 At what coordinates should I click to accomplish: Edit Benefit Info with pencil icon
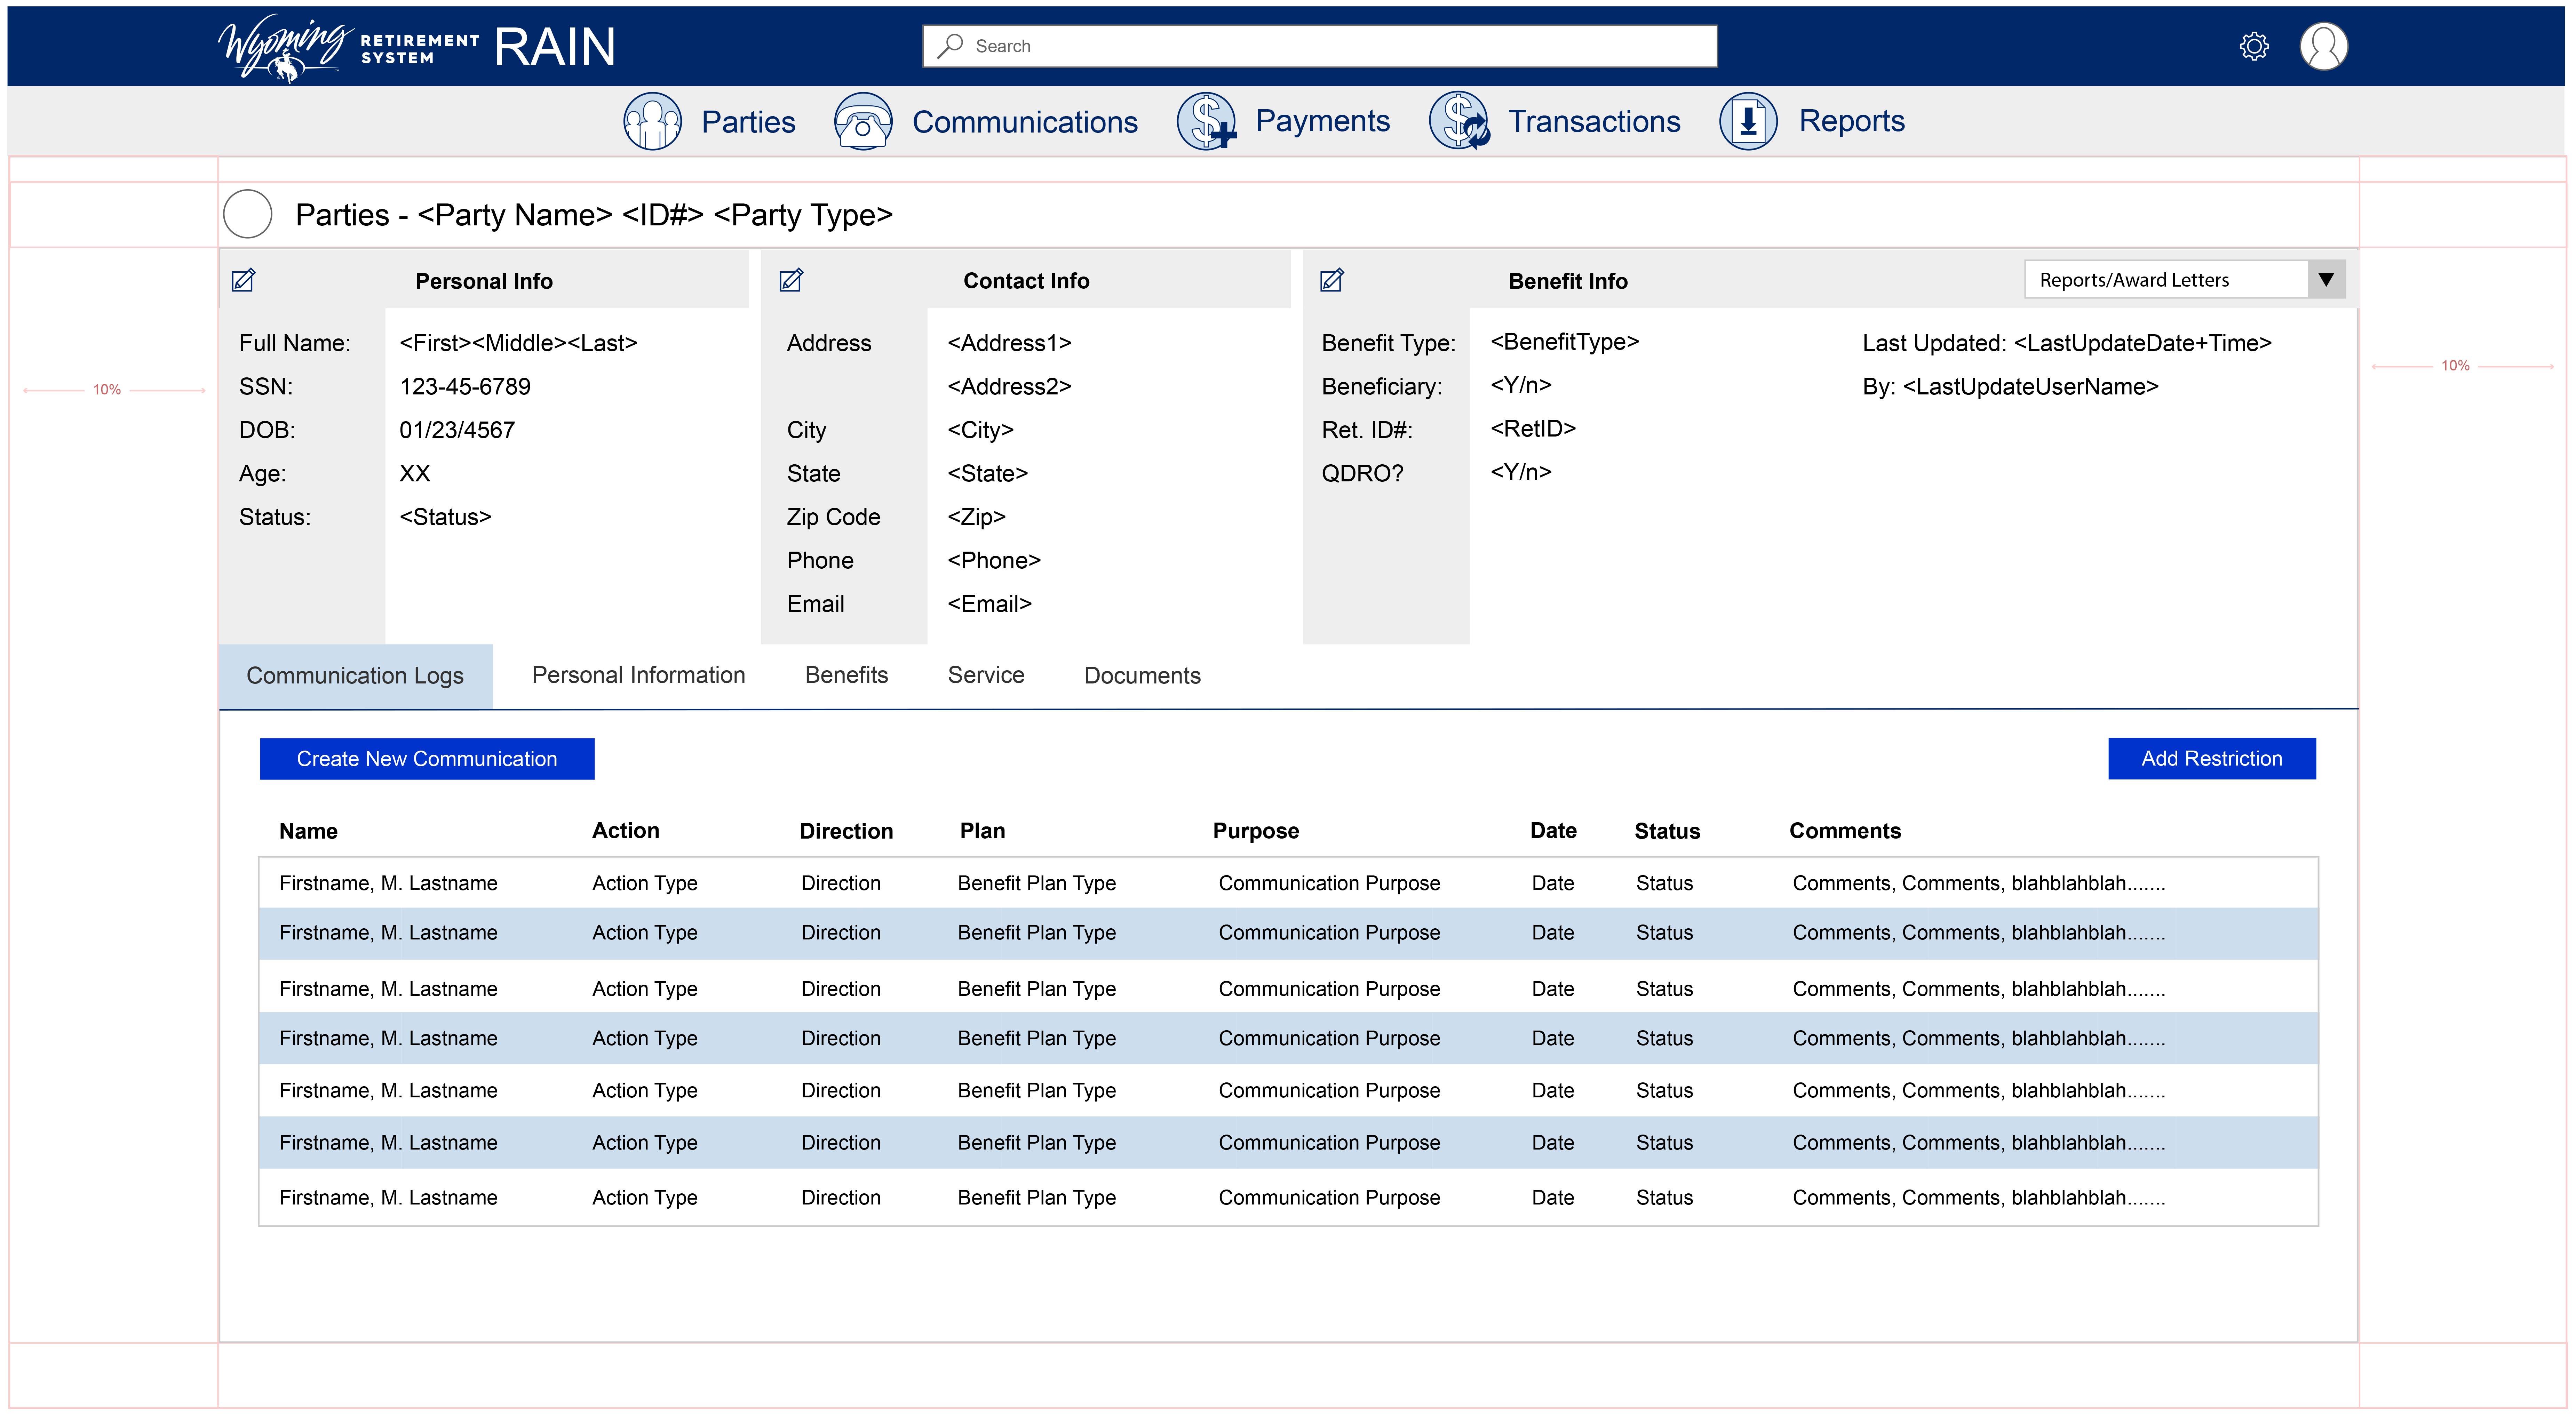(x=1332, y=280)
